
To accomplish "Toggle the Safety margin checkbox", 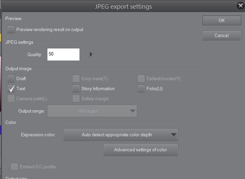I will [x=76, y=99].
